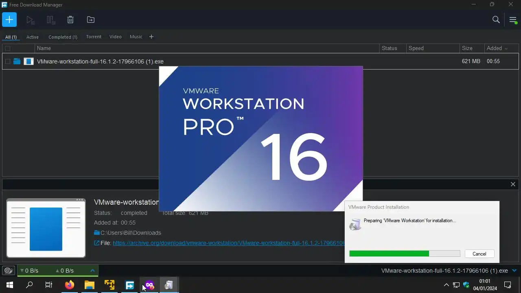Screen dimensions: 521x293
Task: Switch to the Active tab
Action: tap(33, 37)
